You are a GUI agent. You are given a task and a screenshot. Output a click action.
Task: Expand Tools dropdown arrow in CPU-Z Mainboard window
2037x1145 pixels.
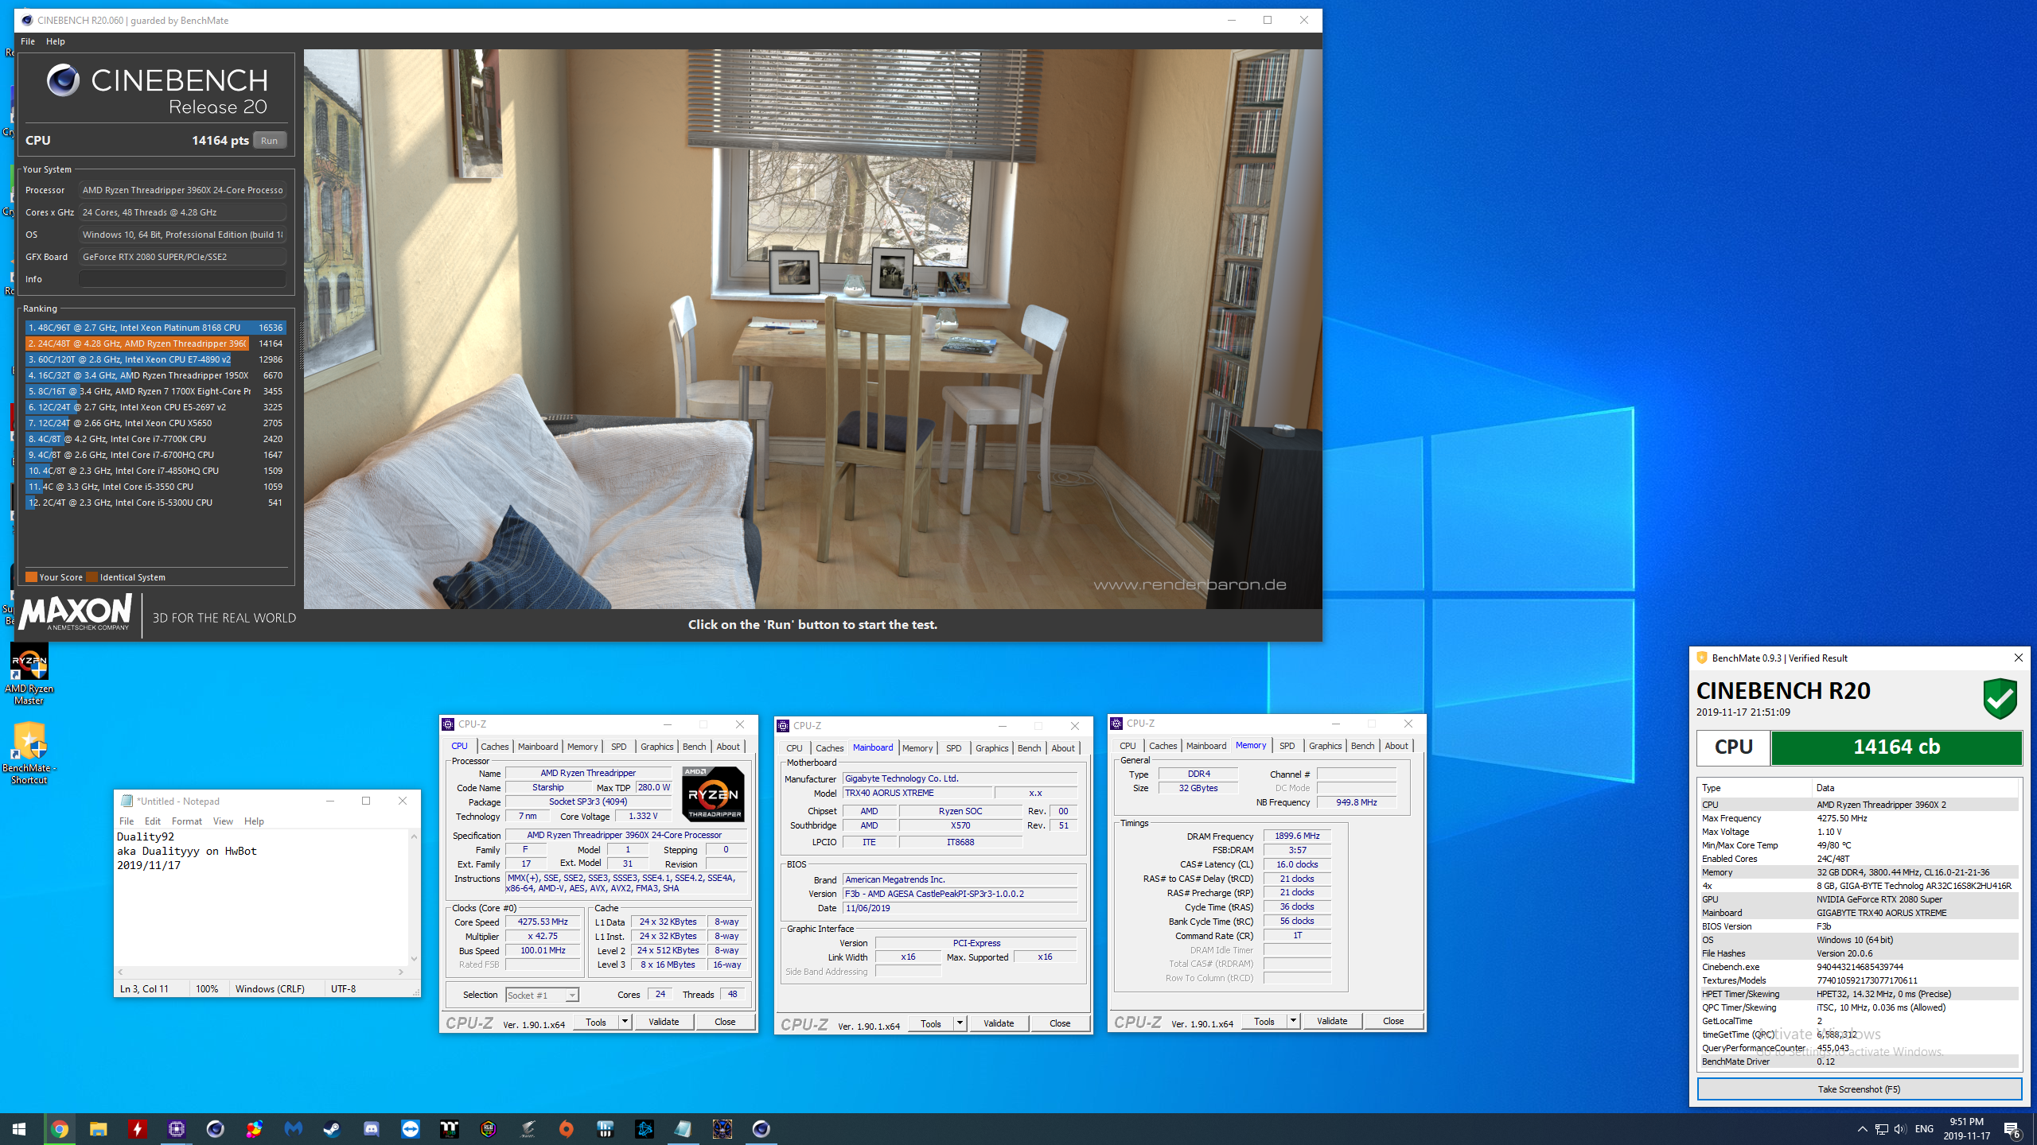(960, 1023)
